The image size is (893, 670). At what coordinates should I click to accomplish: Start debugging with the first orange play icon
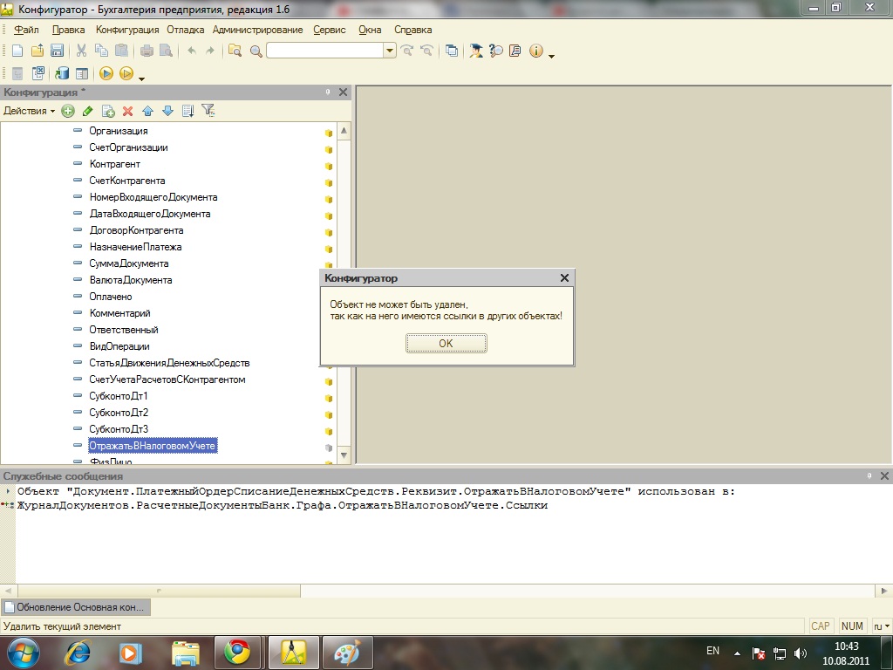tap(106, 74)
